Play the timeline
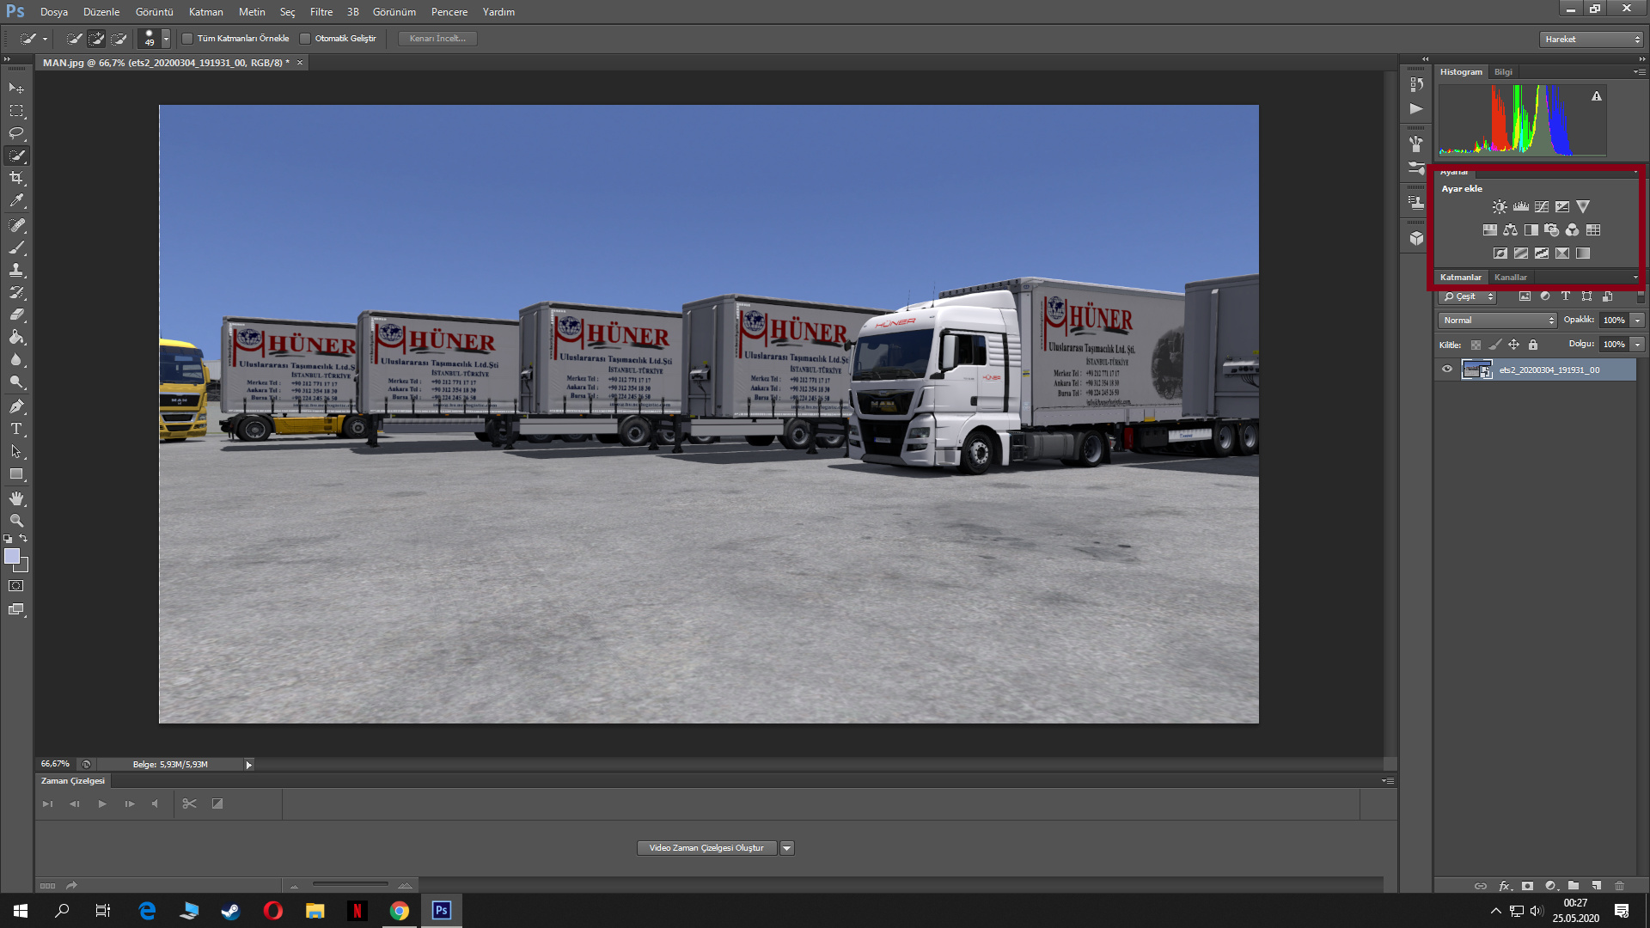Viewport: 1650px width, 928px height. tap(102, 804)
